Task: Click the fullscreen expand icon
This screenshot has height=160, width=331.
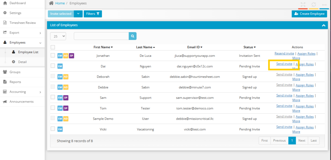Action: (x=303, y=5)
